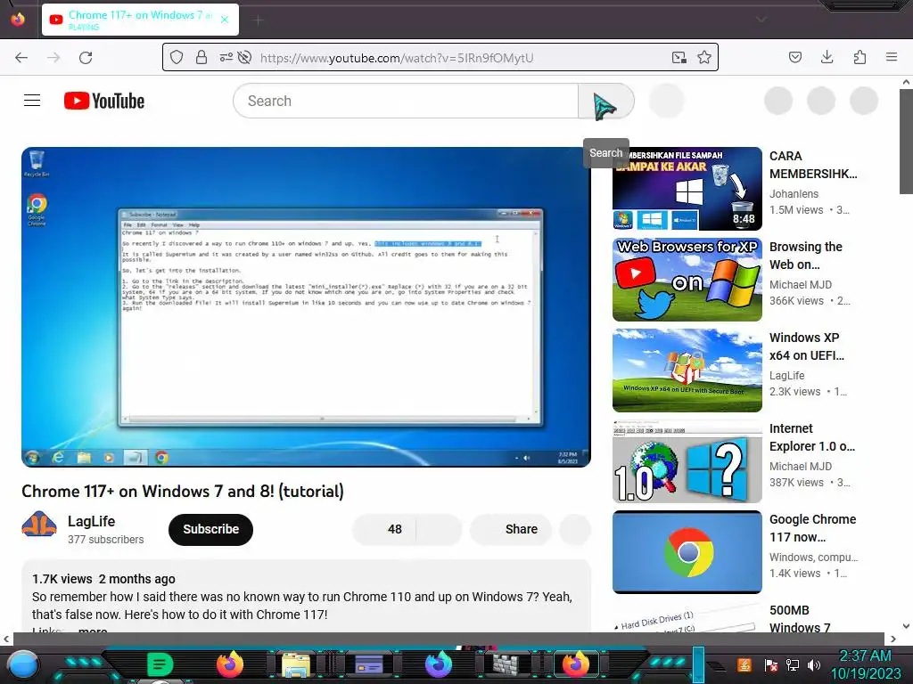Screen dimensions: 913x684
Task: Expand the description with '...more'
Action: tap(93, 630)
